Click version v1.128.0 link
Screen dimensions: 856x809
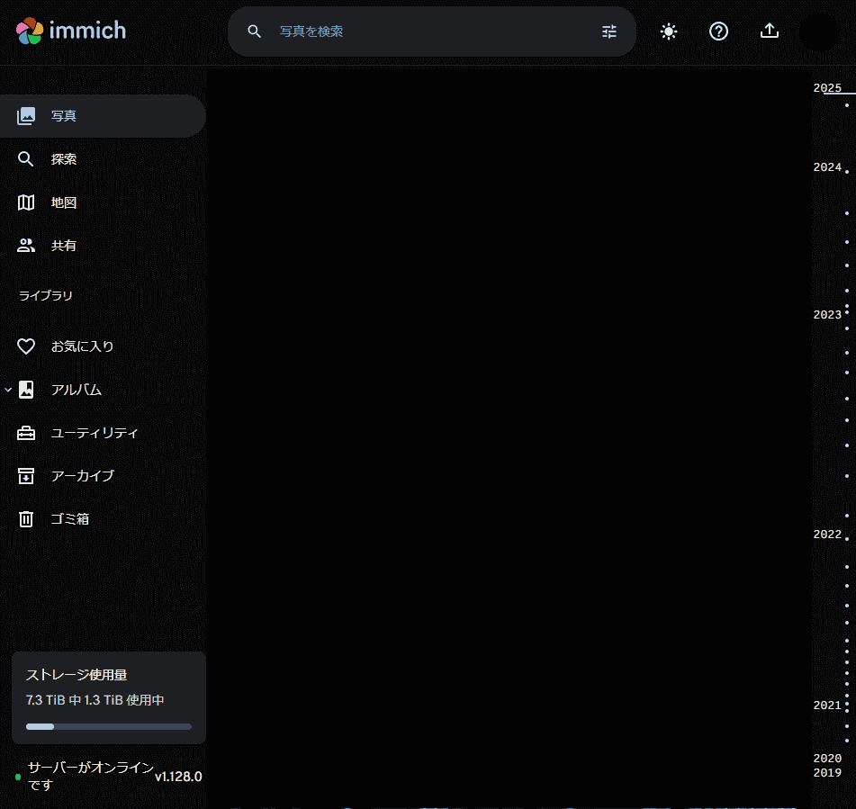click(x=178, y=777)
